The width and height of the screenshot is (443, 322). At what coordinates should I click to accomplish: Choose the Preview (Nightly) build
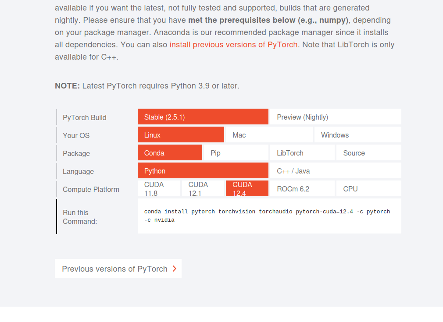click(x=336, y=117)
